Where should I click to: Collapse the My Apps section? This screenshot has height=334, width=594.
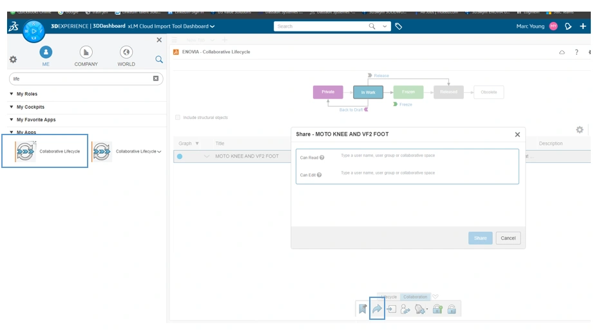coord(12,132)
